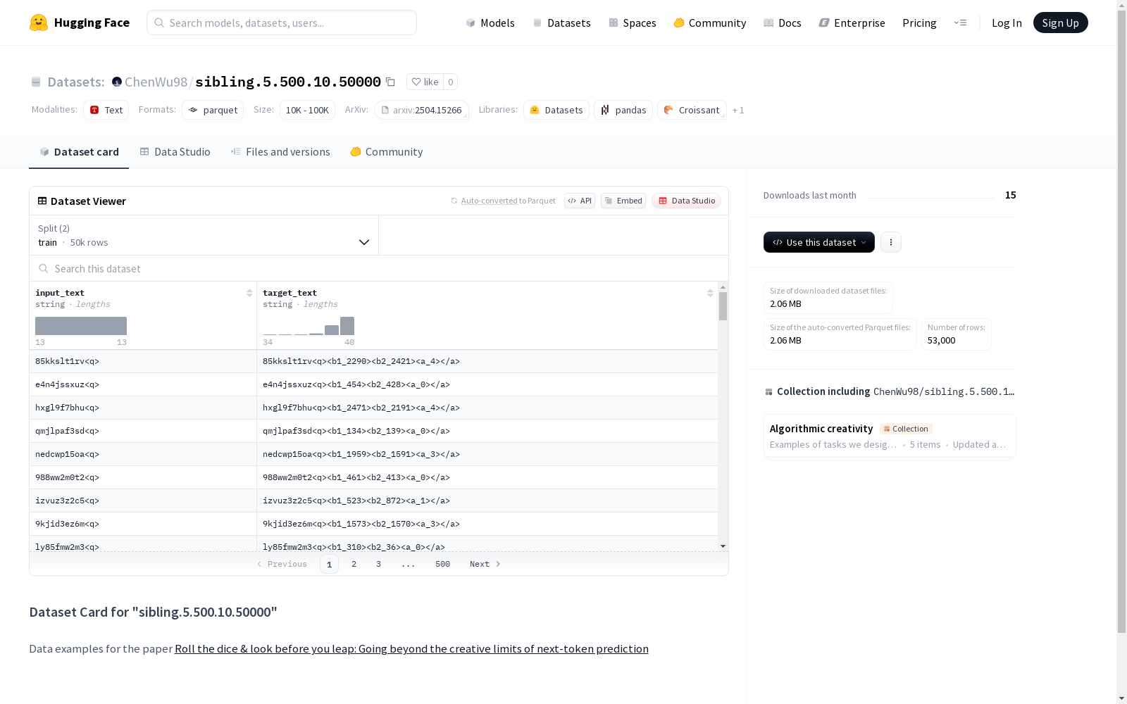This screenshot has height=704, width=1127.
Task: Click the Croissant library tag
Action: tap(692, 110)
